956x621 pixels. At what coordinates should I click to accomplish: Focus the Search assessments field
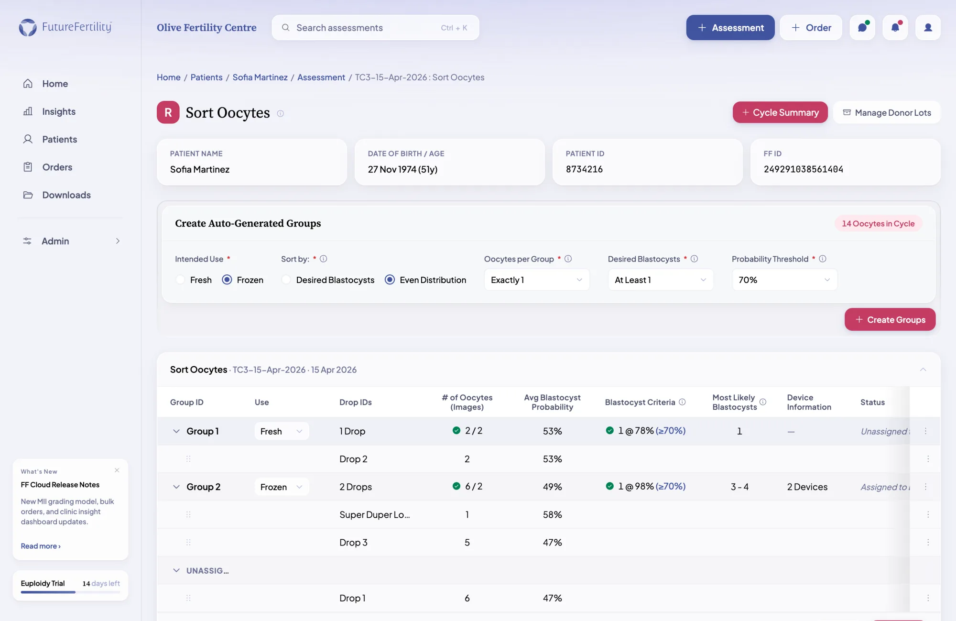pos(375,28)
